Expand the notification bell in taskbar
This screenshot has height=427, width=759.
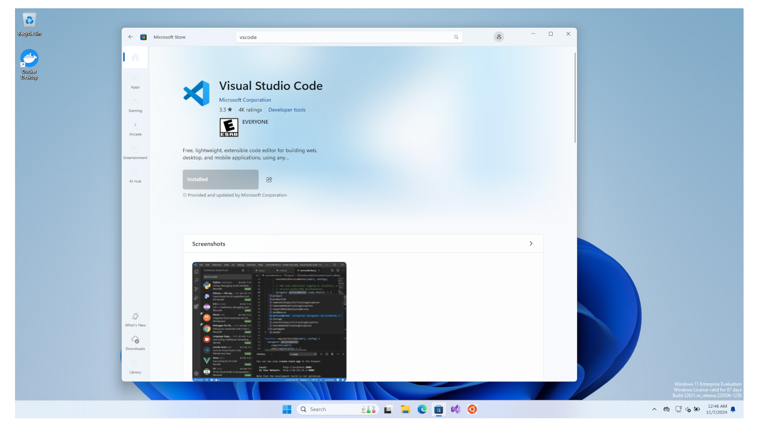pos(733,409)
